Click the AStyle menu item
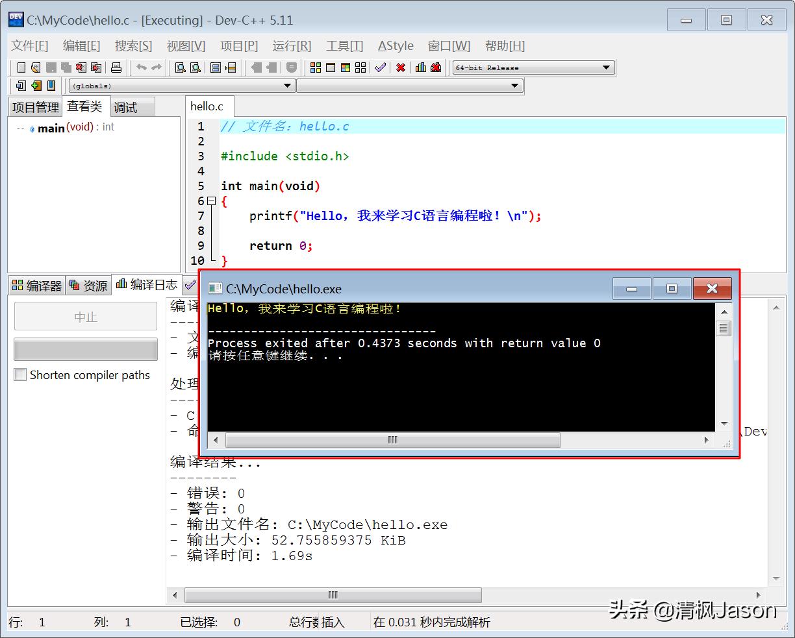The width and height of the screenshot is (795, 638). pyautogui.click(x=396, y=45)
